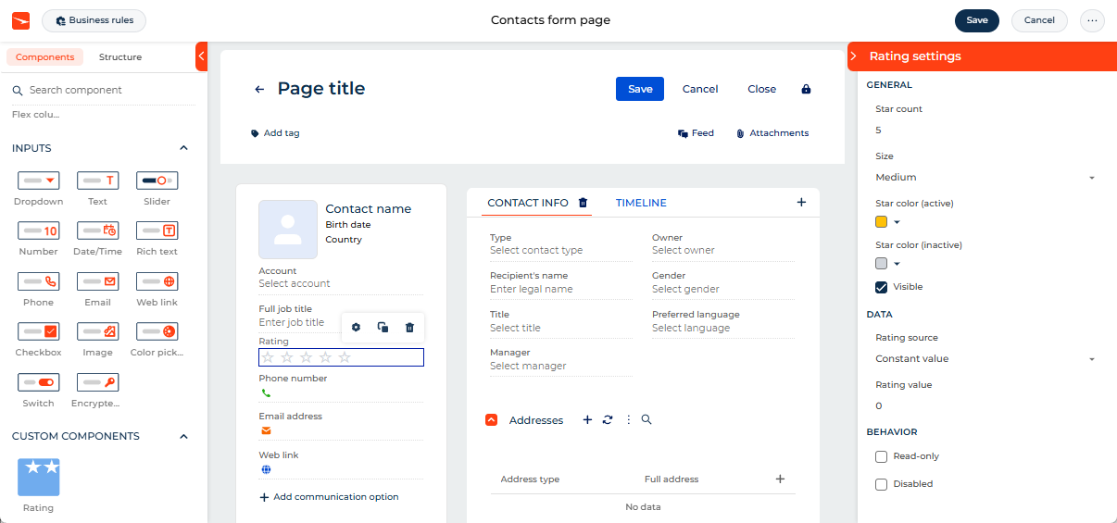This screenshot has width=1117, height=523.
Task: Open the Rating source dropdown
Action: [985, 358]
